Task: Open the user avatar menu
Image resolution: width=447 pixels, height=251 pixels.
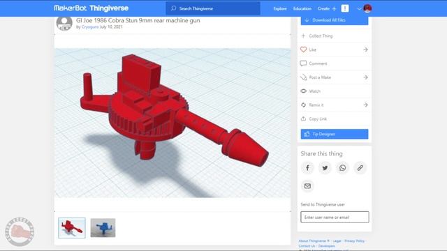Action: tap(367, 8)
